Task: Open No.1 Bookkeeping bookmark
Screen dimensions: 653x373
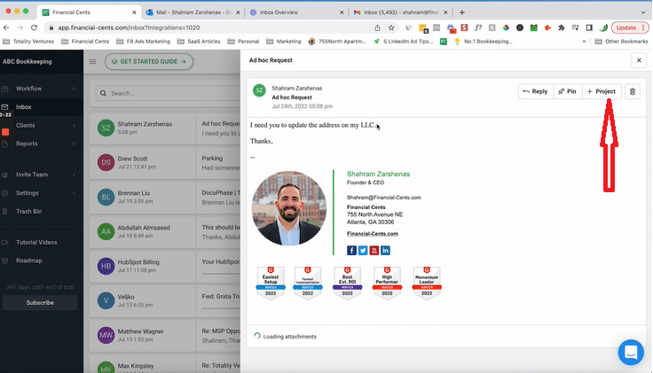Action: click(483, 41)
